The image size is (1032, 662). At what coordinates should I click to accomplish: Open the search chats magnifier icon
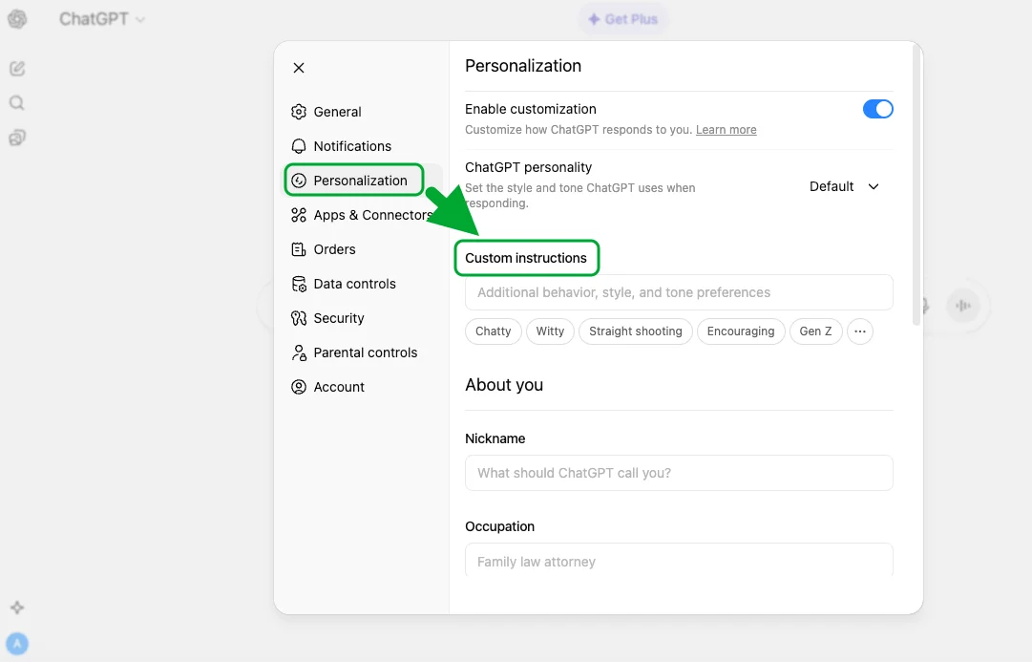(x=16, y=103)
